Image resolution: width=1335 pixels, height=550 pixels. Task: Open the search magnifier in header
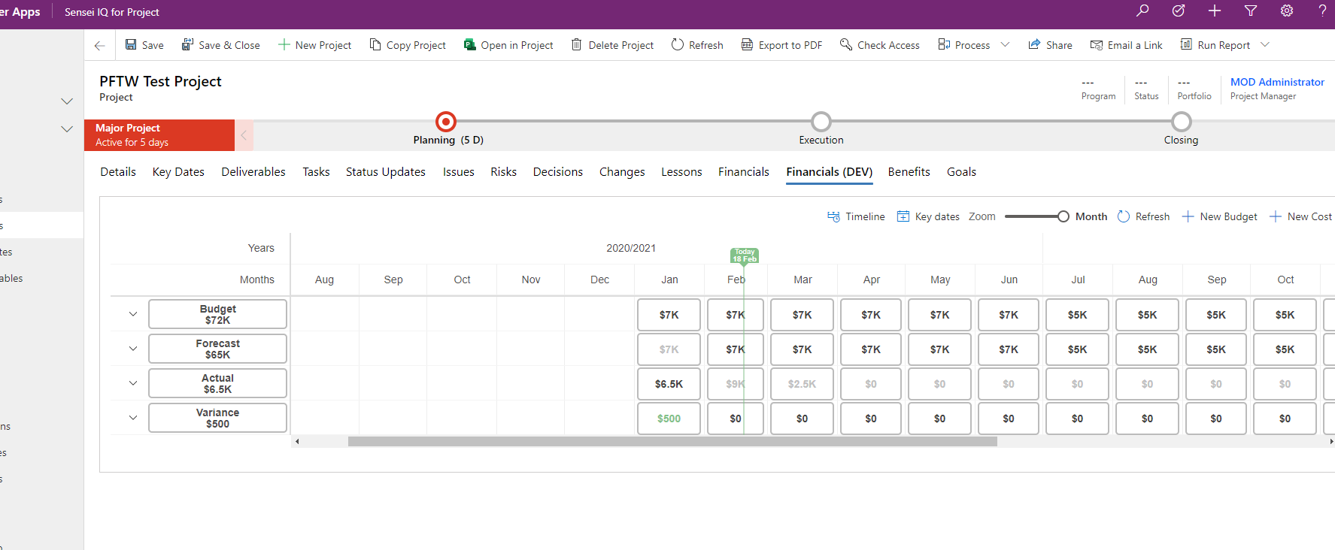point(1142,11)
